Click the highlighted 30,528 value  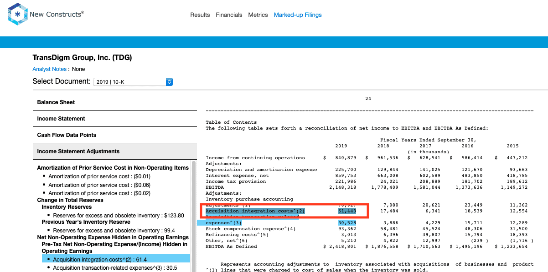(347, 223)
